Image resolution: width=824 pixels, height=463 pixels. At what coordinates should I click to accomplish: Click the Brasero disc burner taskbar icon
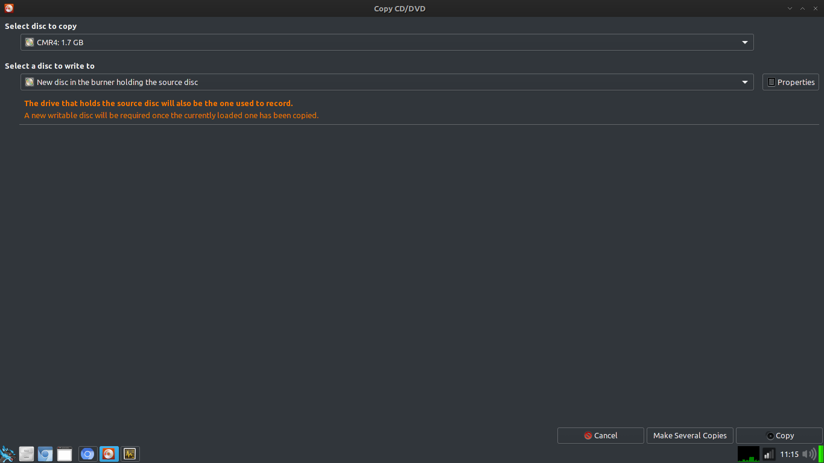point(109,454)
